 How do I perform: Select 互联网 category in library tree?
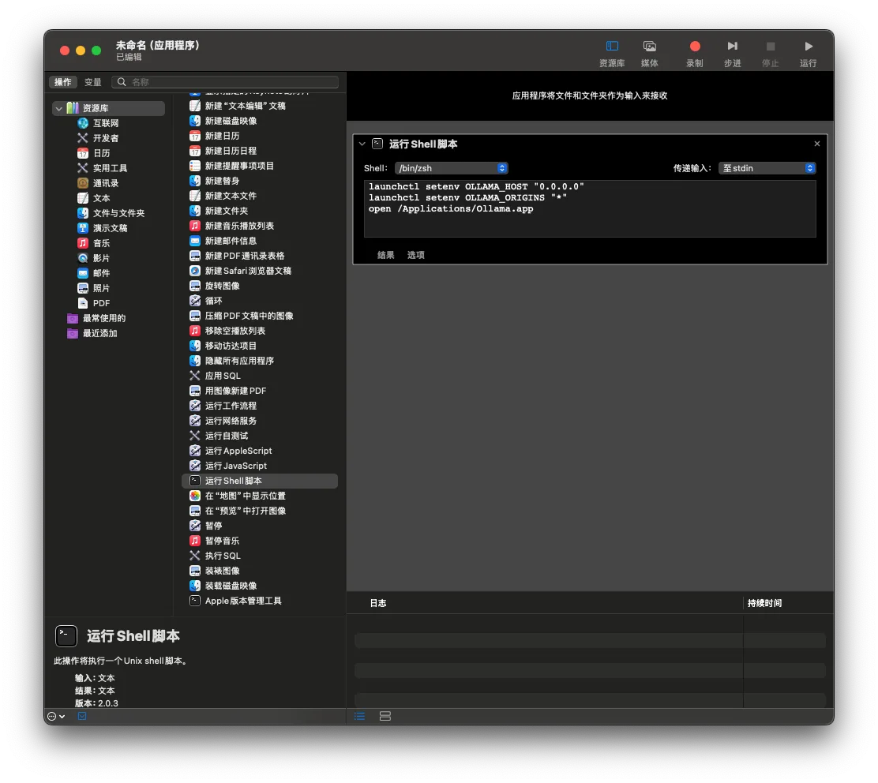pos(106,123)
